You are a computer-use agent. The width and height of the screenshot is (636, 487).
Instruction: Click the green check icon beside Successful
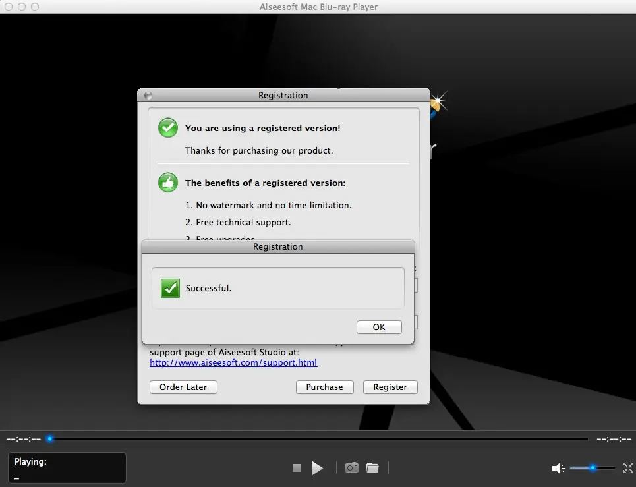(170, 288)
